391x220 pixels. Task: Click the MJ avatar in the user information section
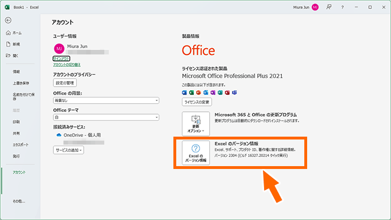pos(59,49)
